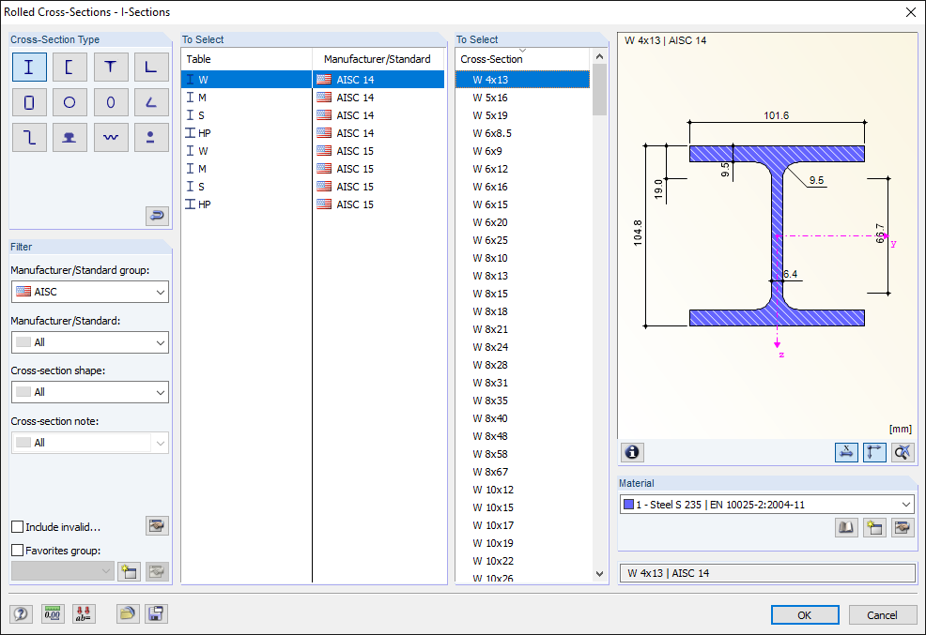Open the Manufacturer/Standard filter dropdown

(90, 342)
